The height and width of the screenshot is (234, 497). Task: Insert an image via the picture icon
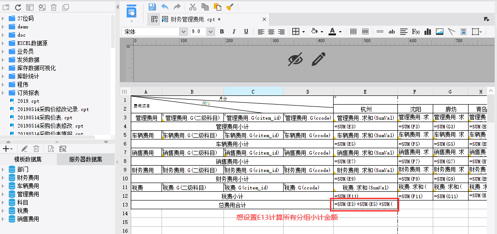click(x=440, y=32)
